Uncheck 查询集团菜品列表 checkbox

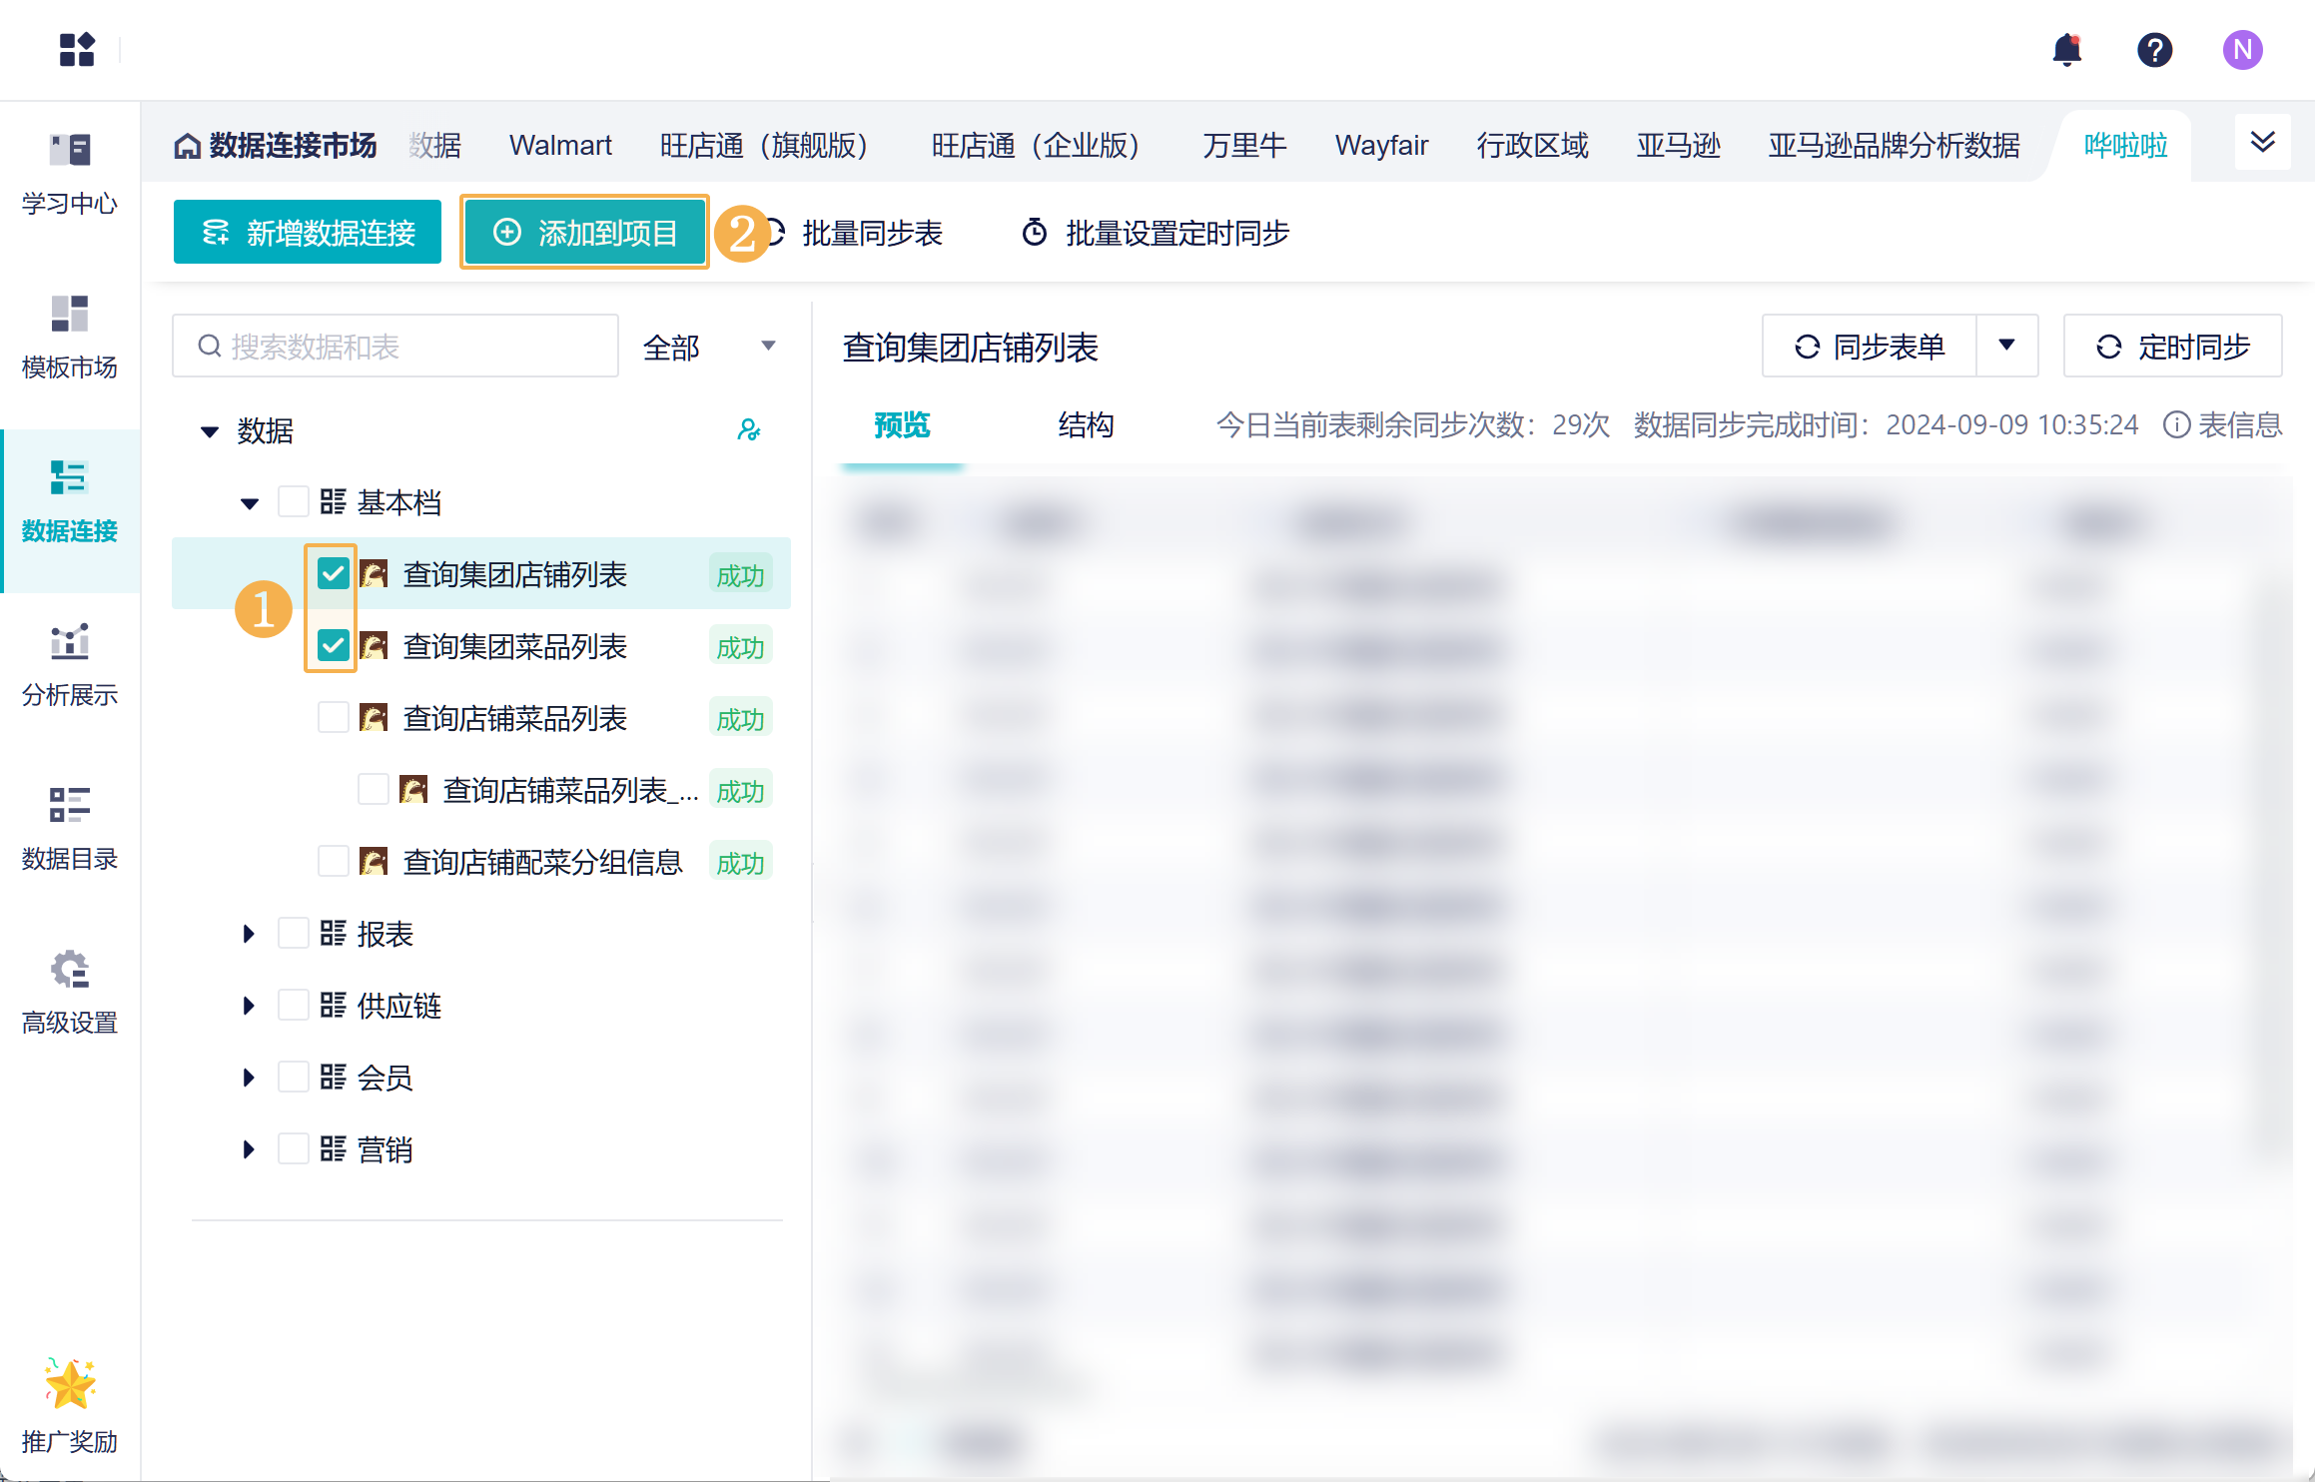click(x=333, y=645)
